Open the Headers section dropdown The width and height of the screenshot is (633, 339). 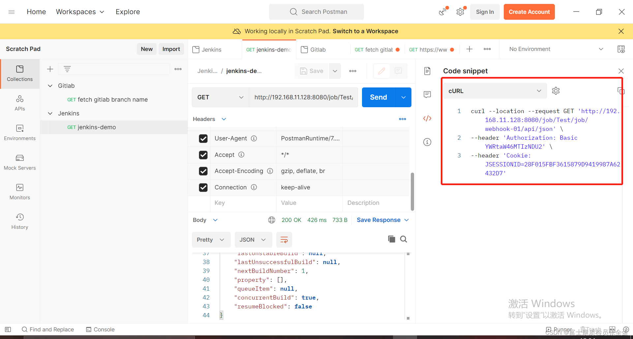click(x=209, y=119)
